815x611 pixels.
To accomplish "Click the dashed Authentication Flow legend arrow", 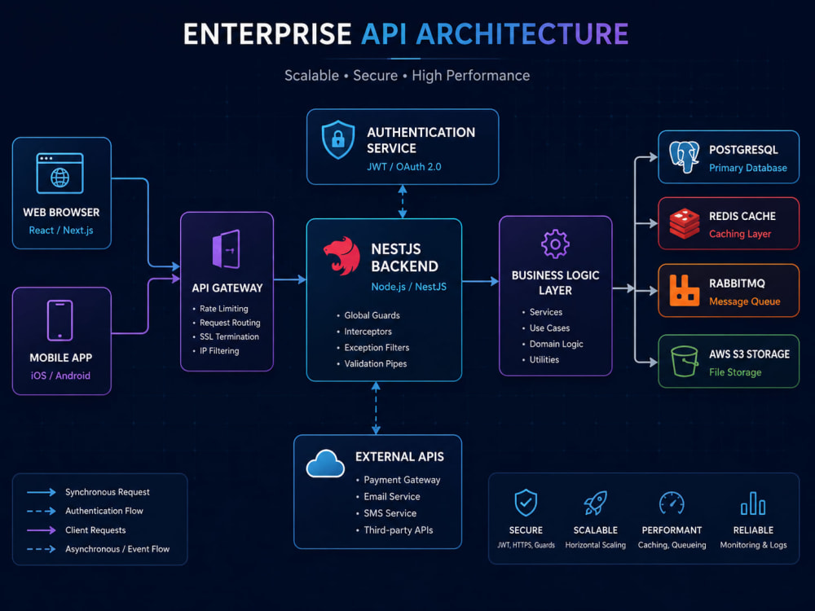I will tap(41, 512).
